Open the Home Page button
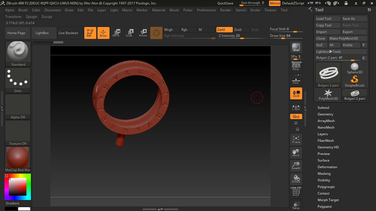Image resolution: width=376 pixels, height=211 pixels. [x=18, y=33]
